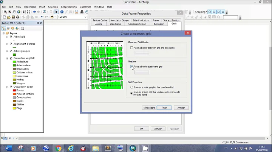The width and height of the screenshot is (272, 152).
Task: Go back to previous extent arrow
Action: [x=34, y=12]
